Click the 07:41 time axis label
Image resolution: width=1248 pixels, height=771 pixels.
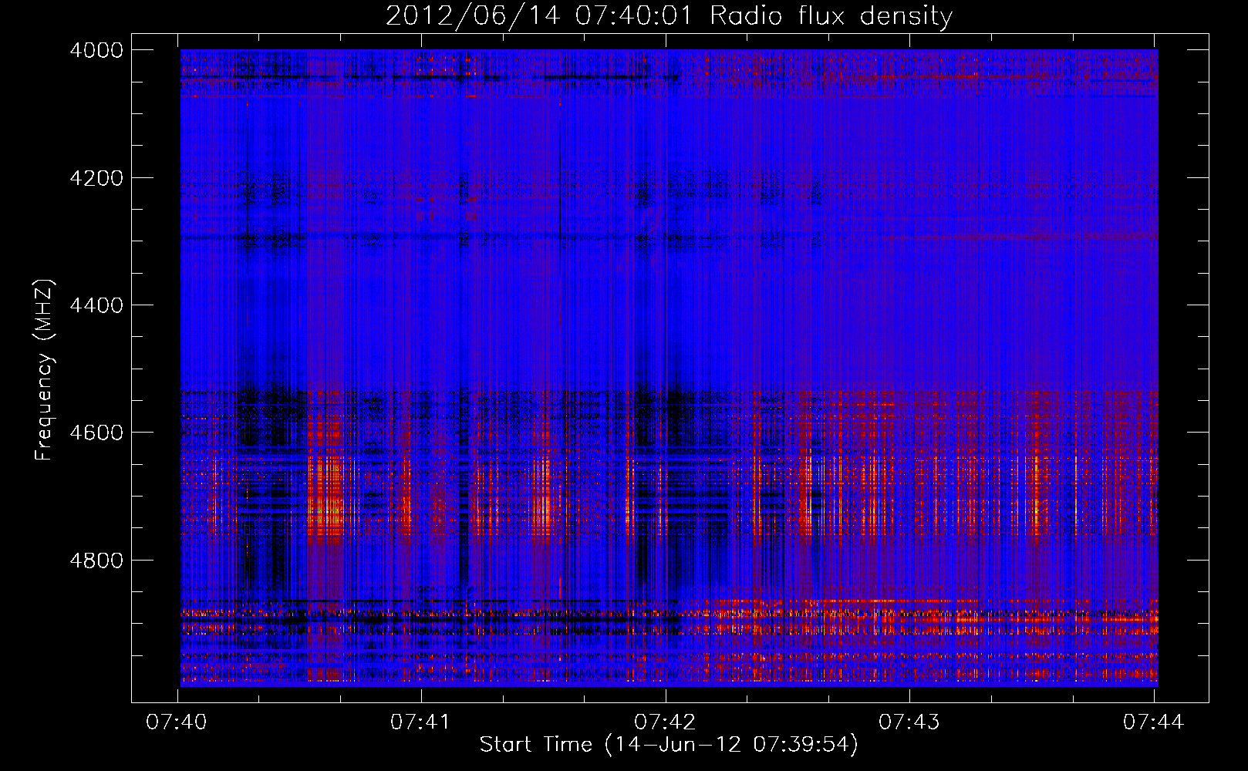tap(421, 722)
